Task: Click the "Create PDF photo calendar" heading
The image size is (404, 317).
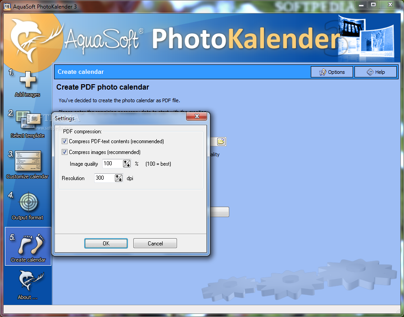Action: [x=103, y=87]
